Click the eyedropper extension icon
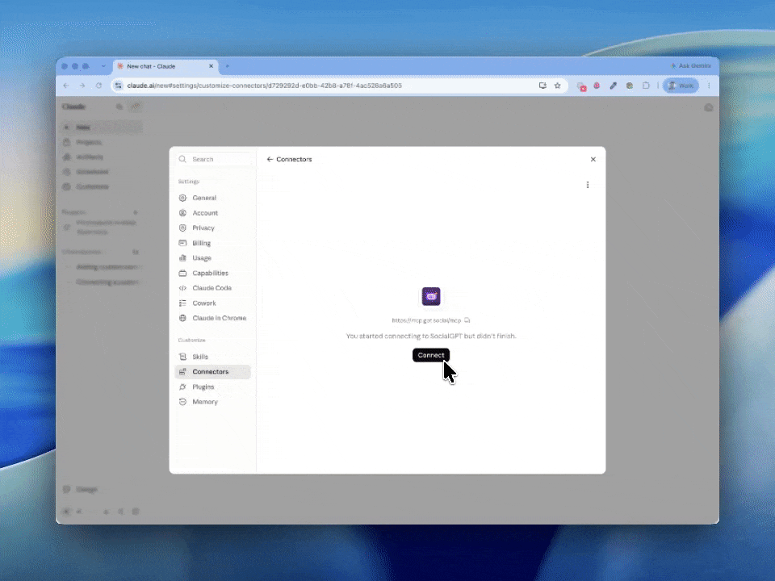The width and height of the screenshot is (775, 581). [x=614, y=86]
